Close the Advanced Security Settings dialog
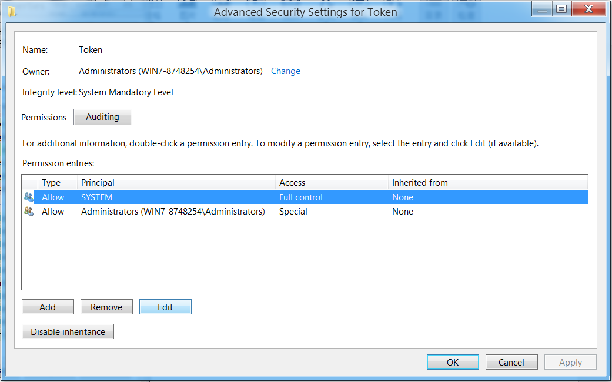The width and height of the screenshot is (612, 382). (588, 9)
